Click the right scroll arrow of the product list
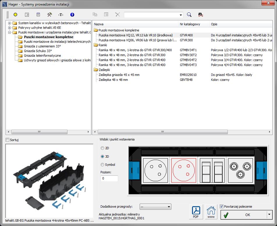This screenshot has width=277, height=226. [269, 132]
